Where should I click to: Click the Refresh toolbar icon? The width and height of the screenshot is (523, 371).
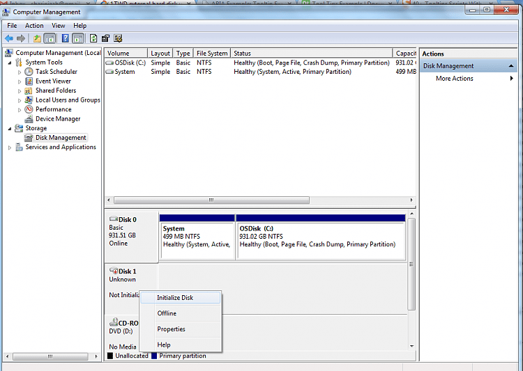coord(93,39)
